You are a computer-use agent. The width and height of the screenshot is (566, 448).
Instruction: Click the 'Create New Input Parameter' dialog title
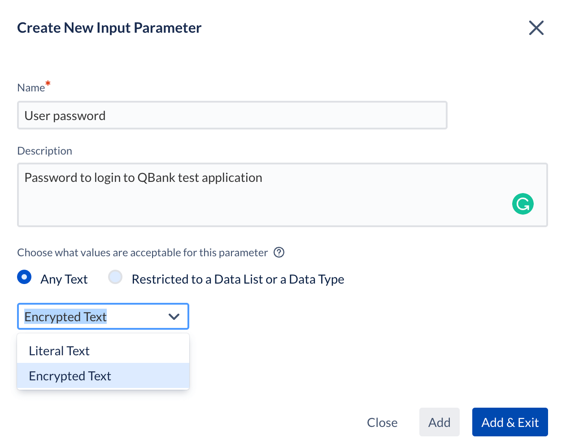pyautogui.click(x=109, y=28)
